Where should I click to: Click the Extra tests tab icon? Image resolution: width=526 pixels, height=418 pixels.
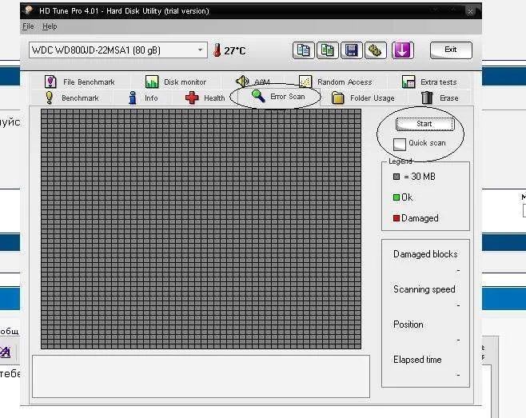408,82
